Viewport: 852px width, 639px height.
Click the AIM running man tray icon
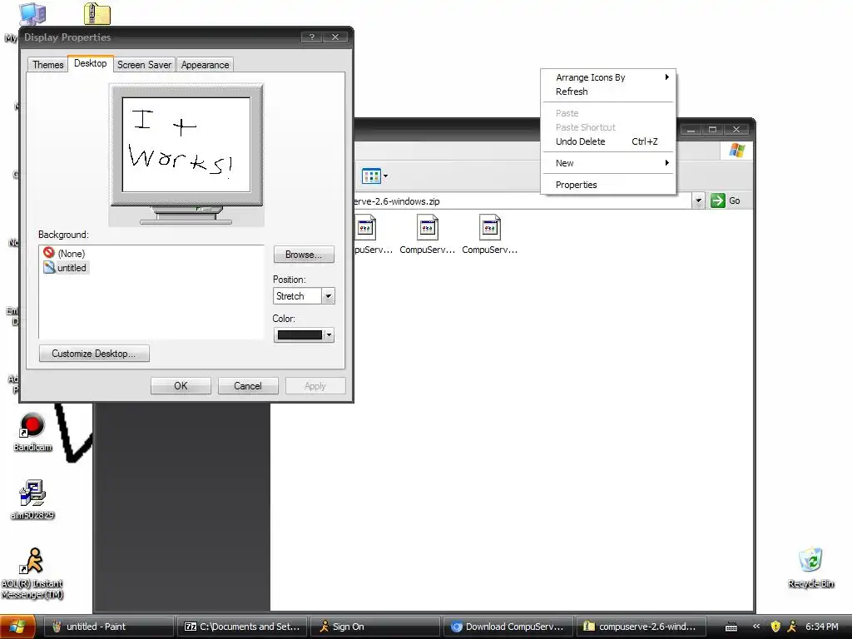point(792,627)
